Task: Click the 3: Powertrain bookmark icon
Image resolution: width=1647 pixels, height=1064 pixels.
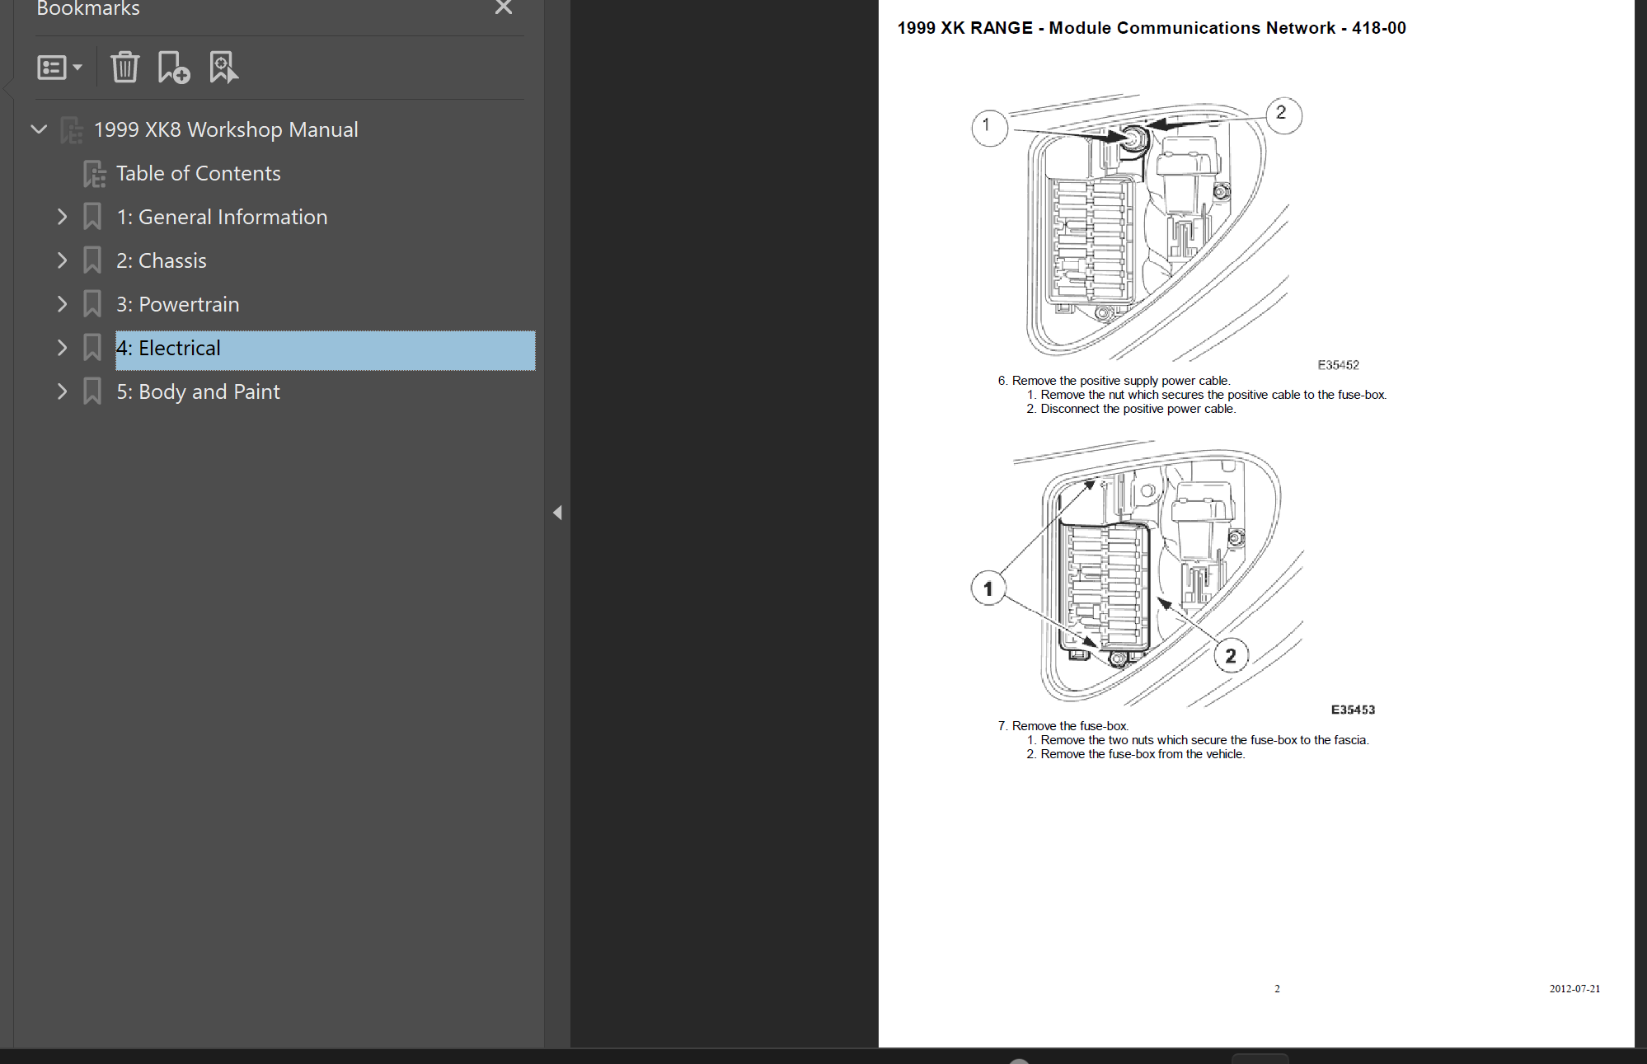Action: coord(92,304)
